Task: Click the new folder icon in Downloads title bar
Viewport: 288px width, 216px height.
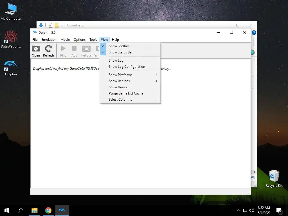Action: (57, 25)
